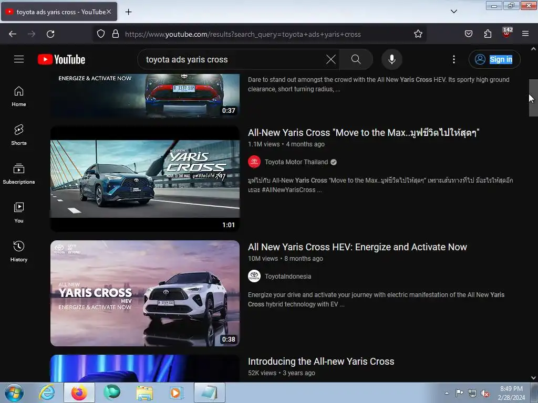This screenshot has height=403, width=538.
Task: Click the Sign in button
Action: pyautogui.click(x=494, y=59)
